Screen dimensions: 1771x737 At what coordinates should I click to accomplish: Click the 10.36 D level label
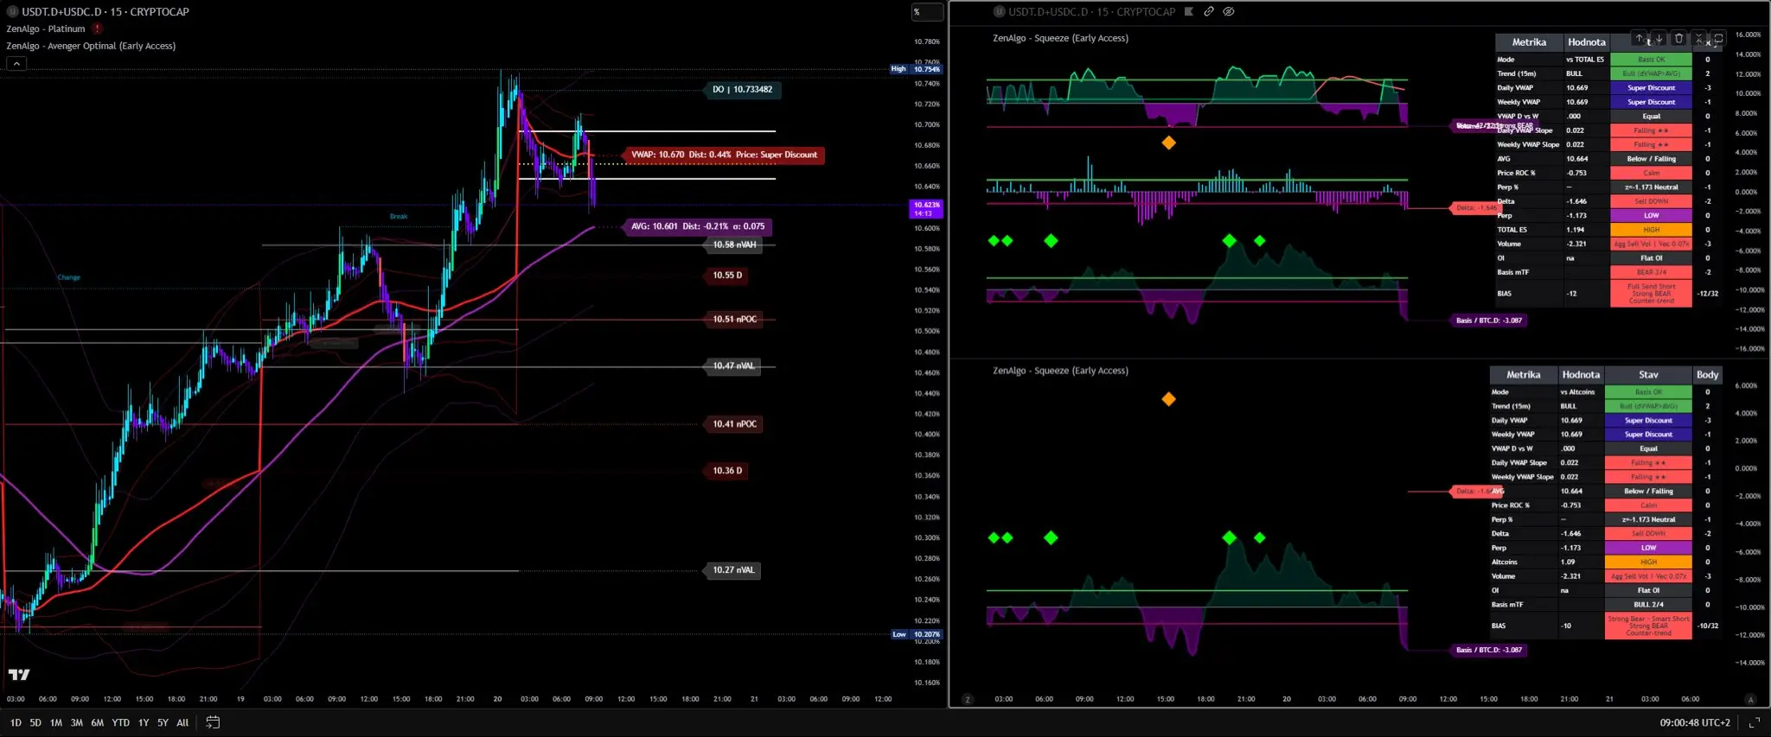click(x=727, y=470)
